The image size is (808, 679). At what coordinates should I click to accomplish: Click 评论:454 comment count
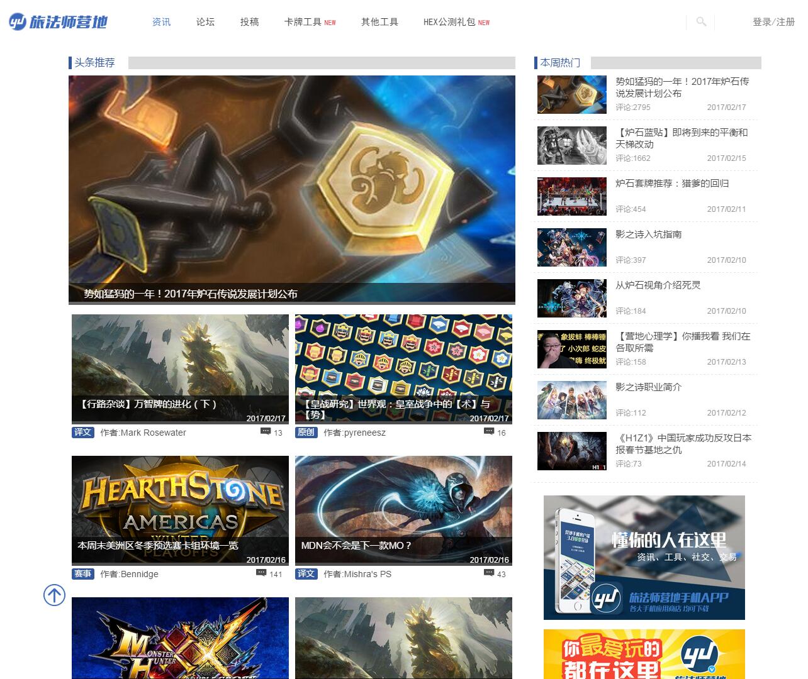click(631, 209)
